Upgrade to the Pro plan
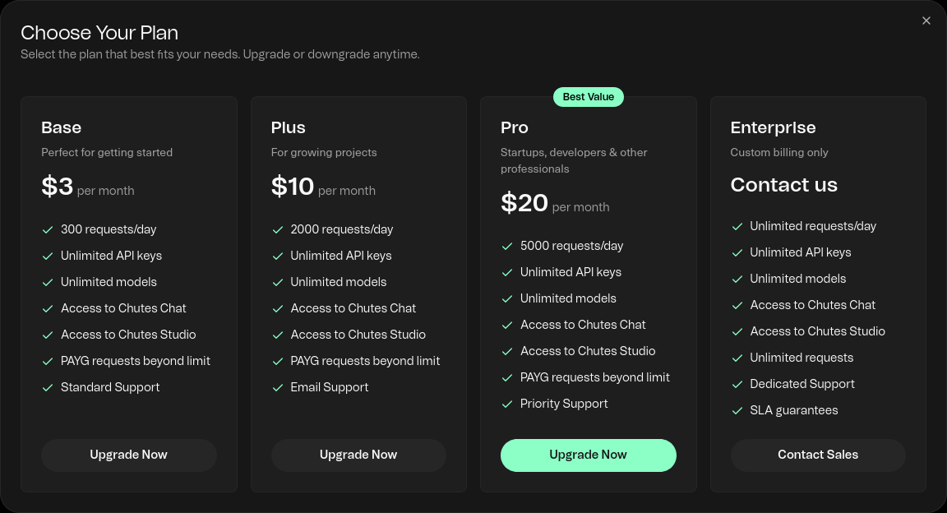 pos(588,455)
